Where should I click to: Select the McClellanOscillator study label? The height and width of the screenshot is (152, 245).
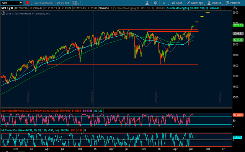point(30,130)
